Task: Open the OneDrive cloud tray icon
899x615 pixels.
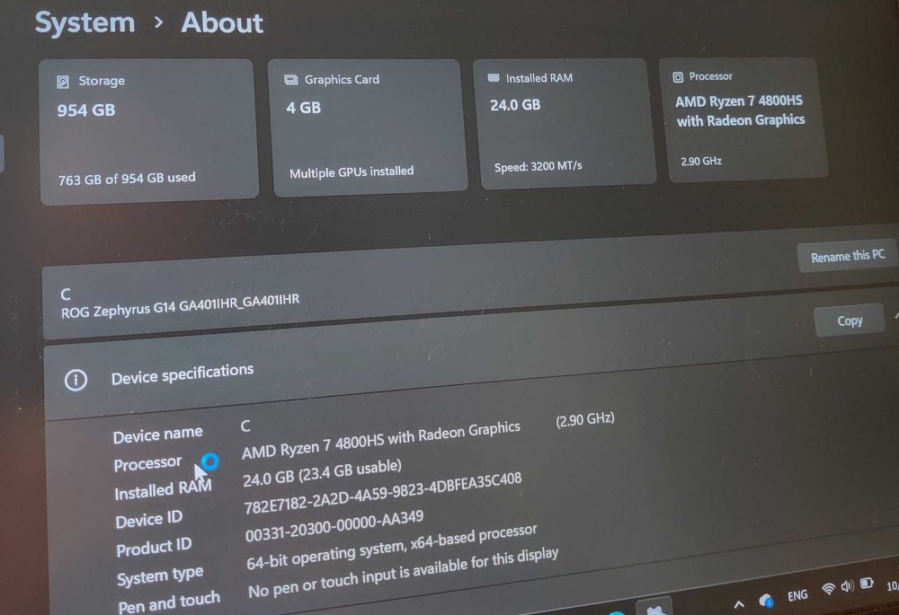Action: click(766, 600)
